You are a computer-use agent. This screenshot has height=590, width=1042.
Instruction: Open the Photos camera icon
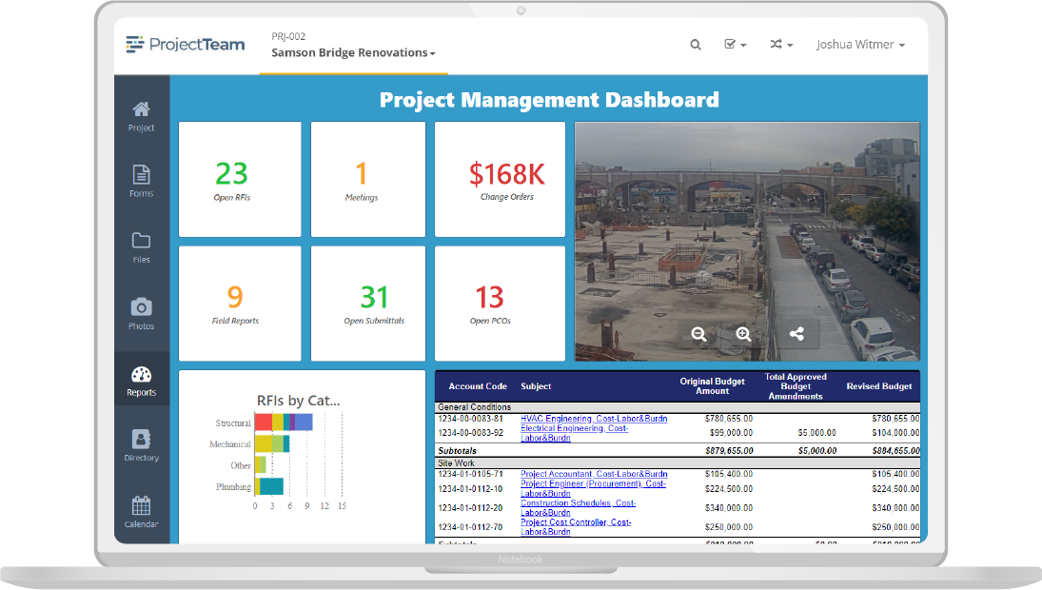(x=141, y=307)
